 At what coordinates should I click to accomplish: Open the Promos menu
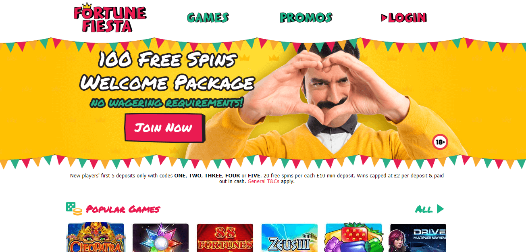(x=306, y=18)
